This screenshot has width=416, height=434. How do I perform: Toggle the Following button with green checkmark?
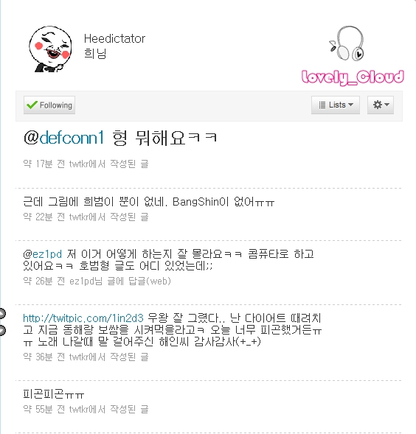49,105
